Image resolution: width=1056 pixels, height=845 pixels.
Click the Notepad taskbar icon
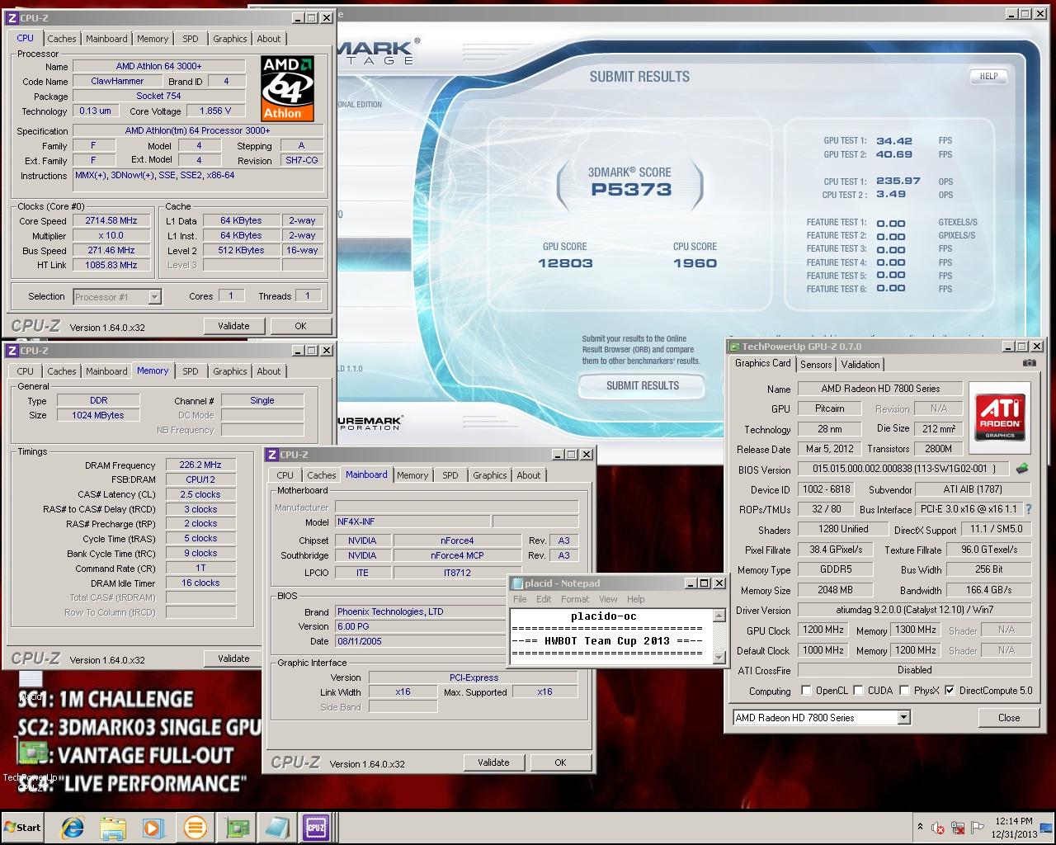(276, 827)
